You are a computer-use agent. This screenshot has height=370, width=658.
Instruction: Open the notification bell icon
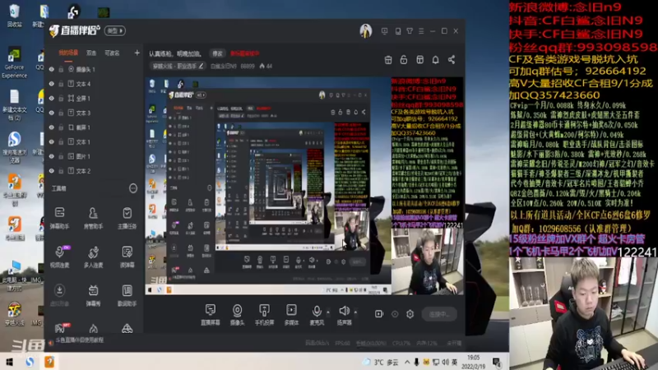[x=436, y=60]
